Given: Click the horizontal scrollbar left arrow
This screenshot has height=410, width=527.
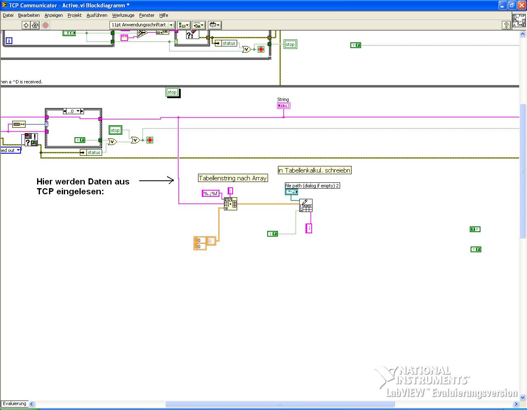Looking at the screenshot, I should click(32, 404).
